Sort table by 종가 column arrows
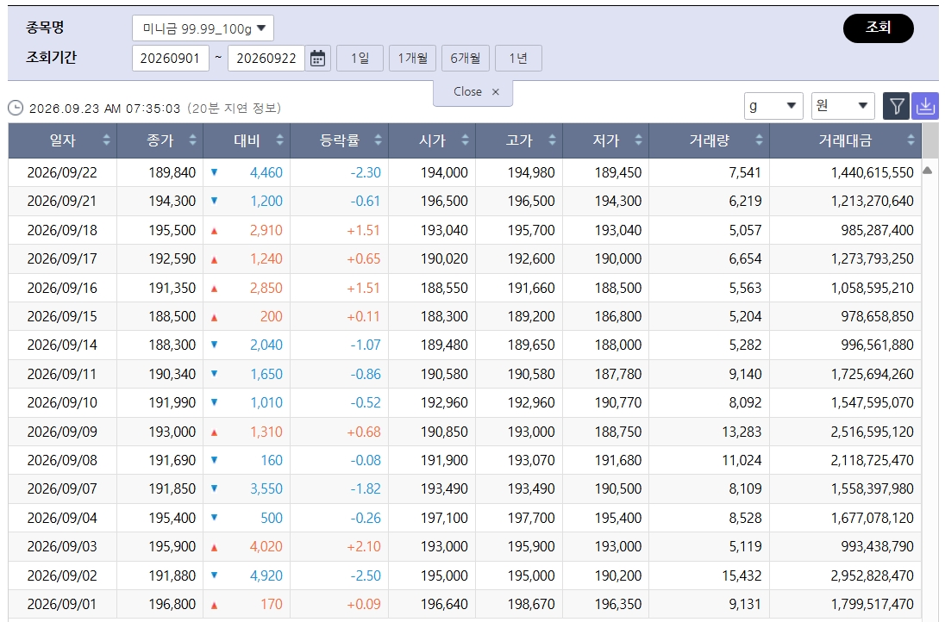Viewport: 945px width, 622px height. (x=193, y=140)
